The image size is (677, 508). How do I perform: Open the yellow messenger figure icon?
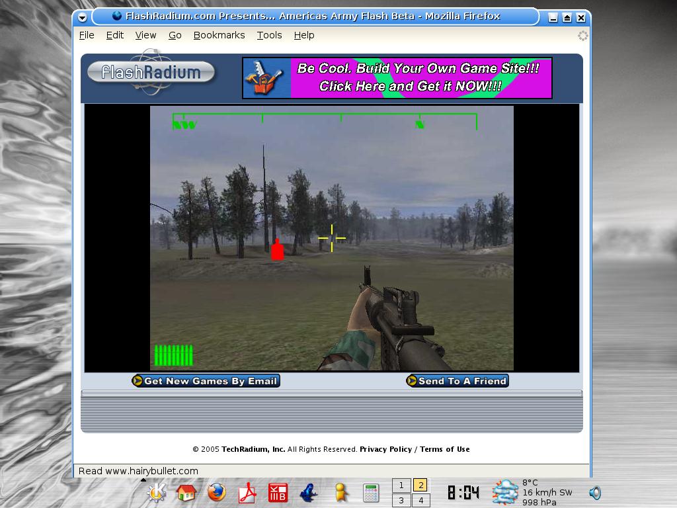coord(340,492)
